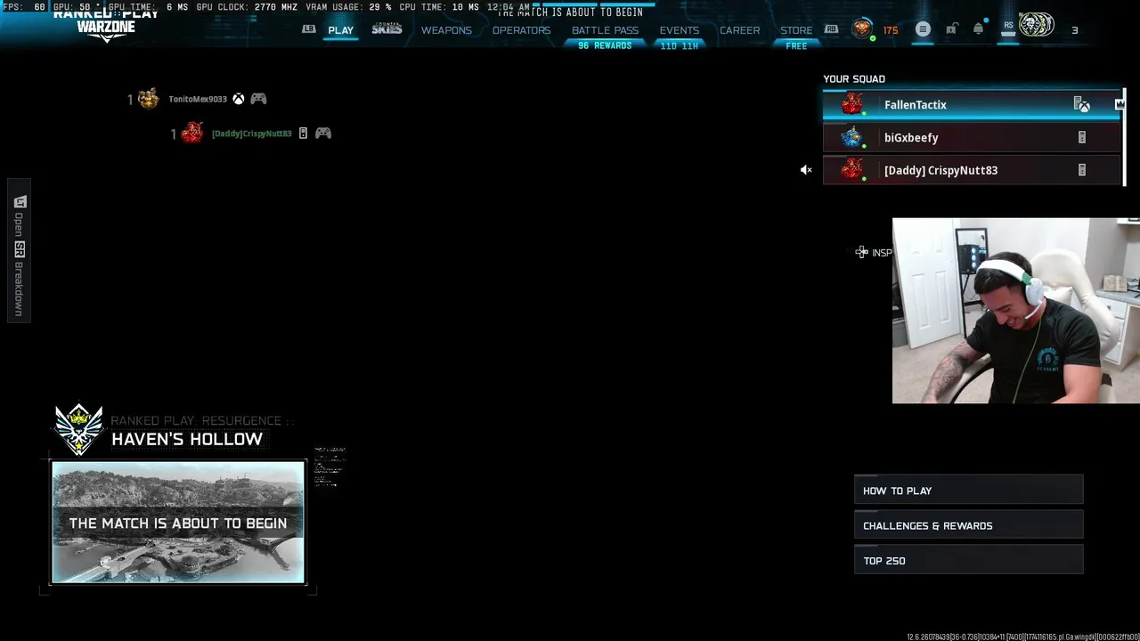Click the GPU CLOCK readout in overlay
Screen dimensions: 1140x641
(x=247, y=7)
